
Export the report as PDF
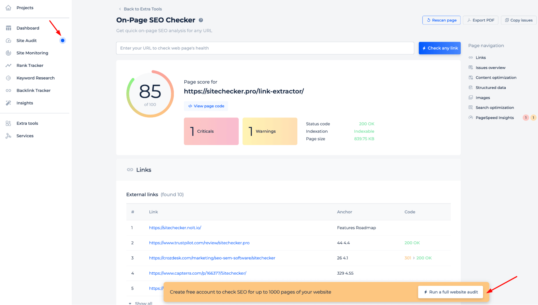tap(481, 20)
